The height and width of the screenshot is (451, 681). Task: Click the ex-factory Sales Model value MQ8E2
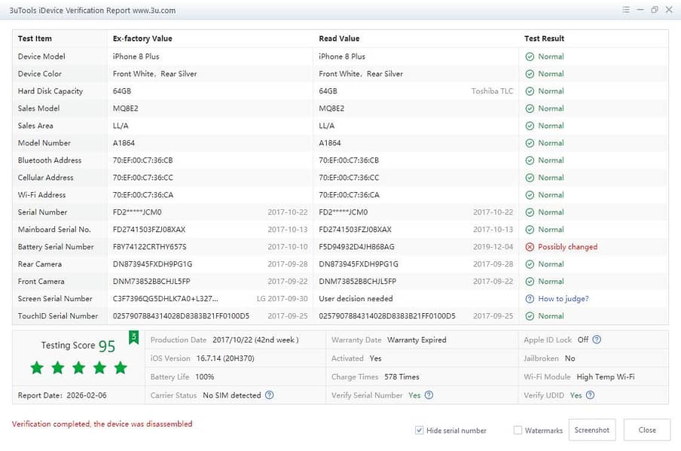tap(126, 108)
